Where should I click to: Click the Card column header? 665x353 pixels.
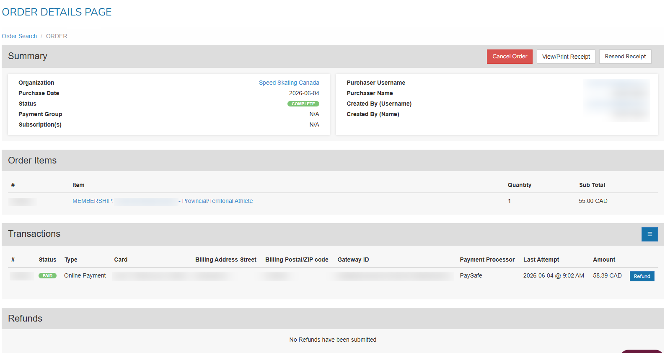point(121,260)
